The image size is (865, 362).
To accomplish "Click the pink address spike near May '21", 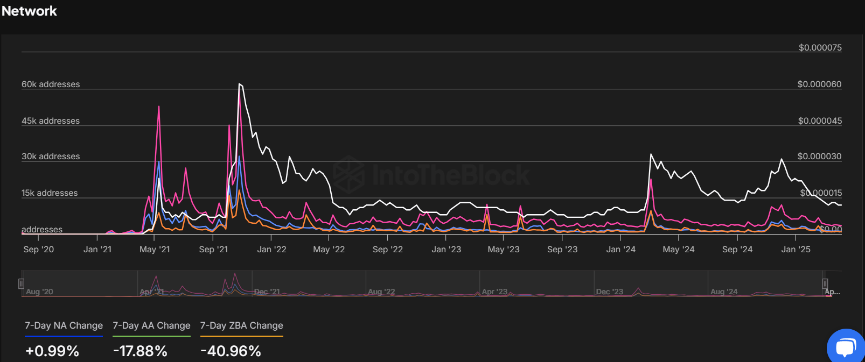I will tap(158, 107).
